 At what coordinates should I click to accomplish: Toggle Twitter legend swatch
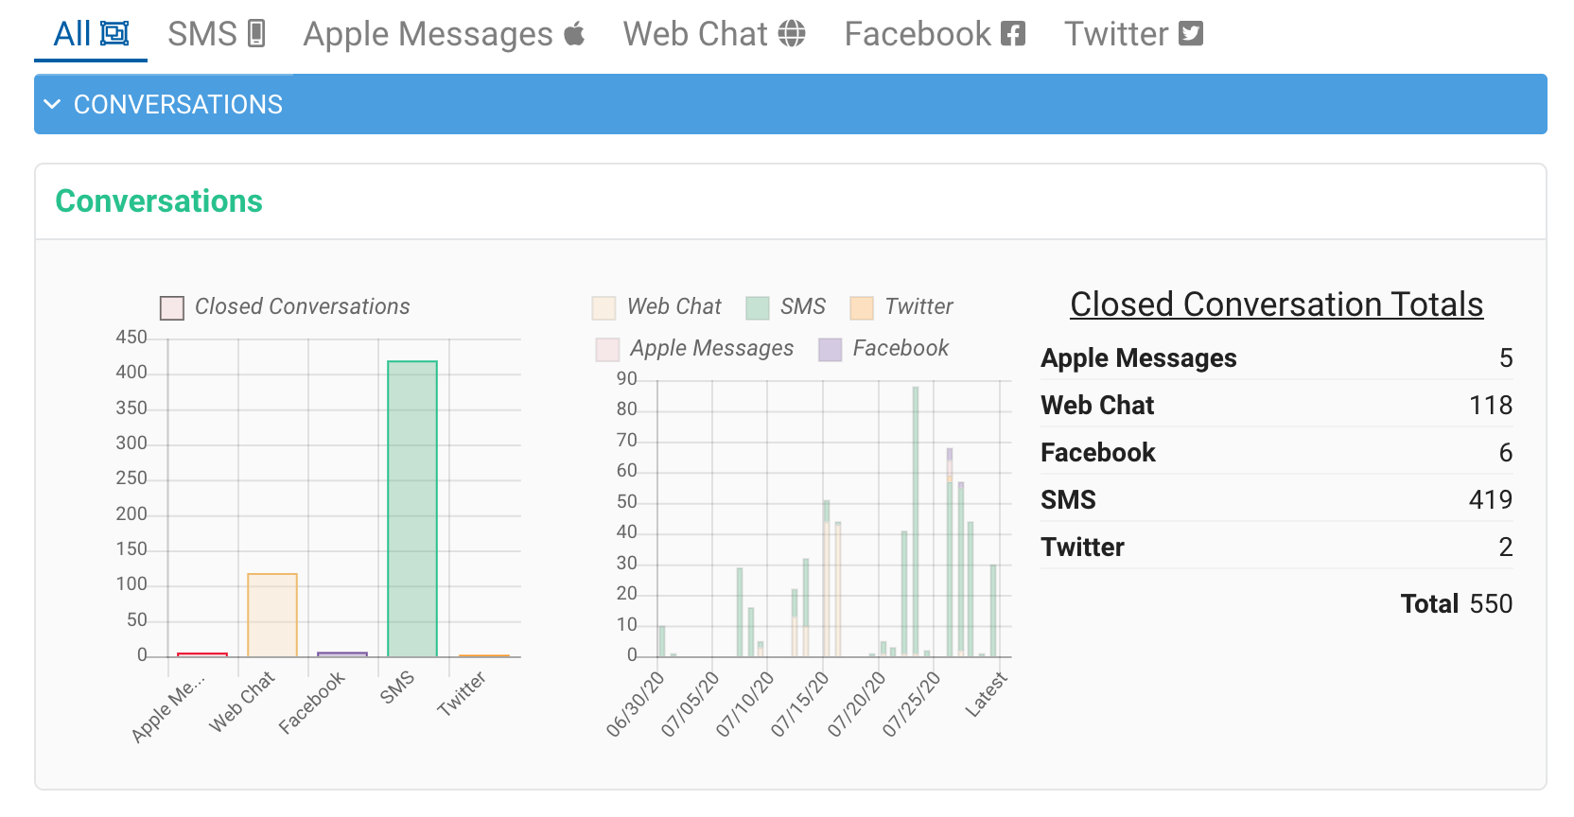pos(862,307)
